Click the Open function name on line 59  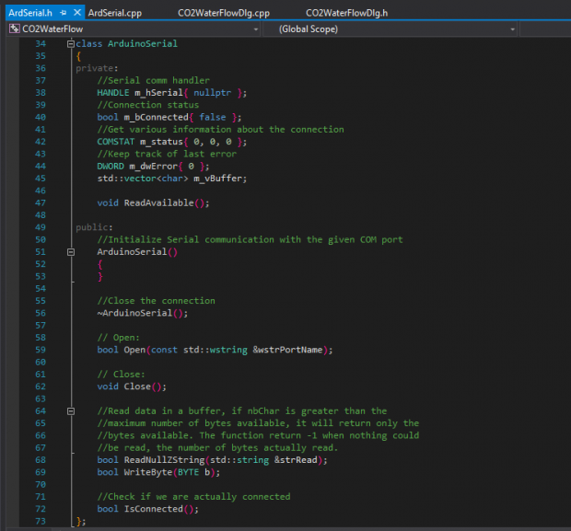pyautogui.click(x=134, y=349)
